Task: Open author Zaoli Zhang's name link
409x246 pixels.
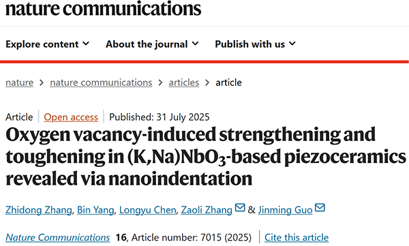Action: [207, 210]
